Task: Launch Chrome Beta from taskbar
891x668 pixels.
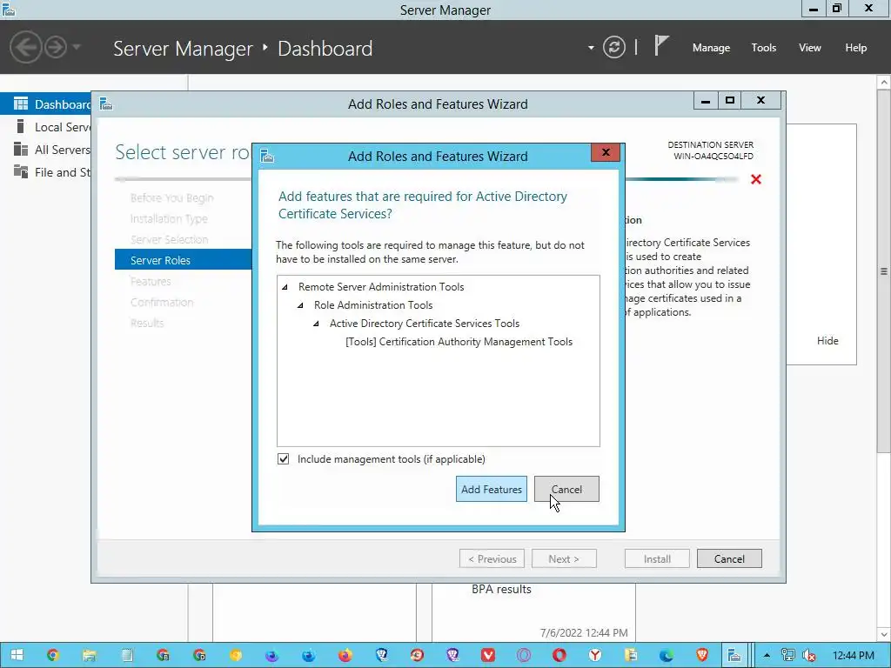Action: pos(163,655)
